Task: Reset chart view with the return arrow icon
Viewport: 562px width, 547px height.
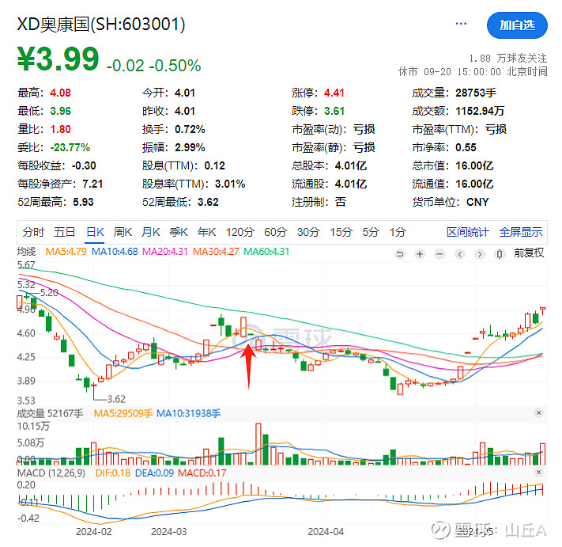Action: (400, 254)
